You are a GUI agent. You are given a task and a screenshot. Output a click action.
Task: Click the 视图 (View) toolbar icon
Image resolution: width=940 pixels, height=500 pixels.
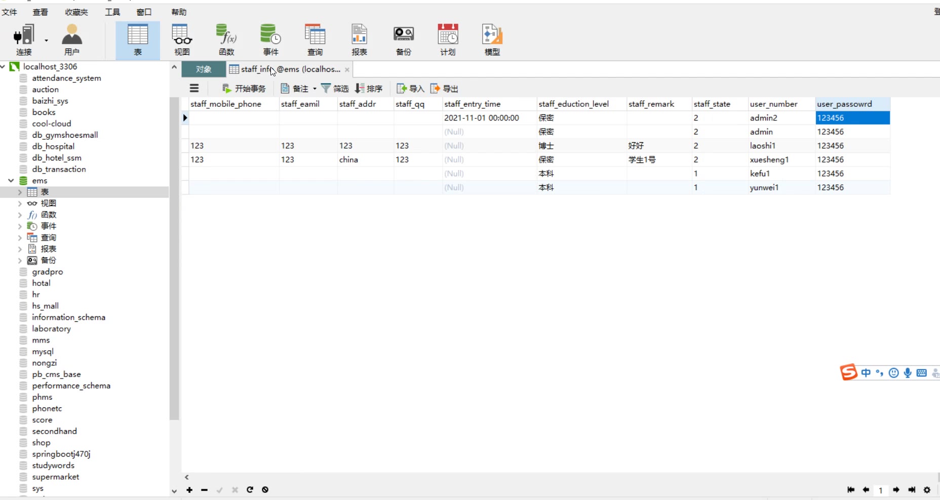pos(182,40)
